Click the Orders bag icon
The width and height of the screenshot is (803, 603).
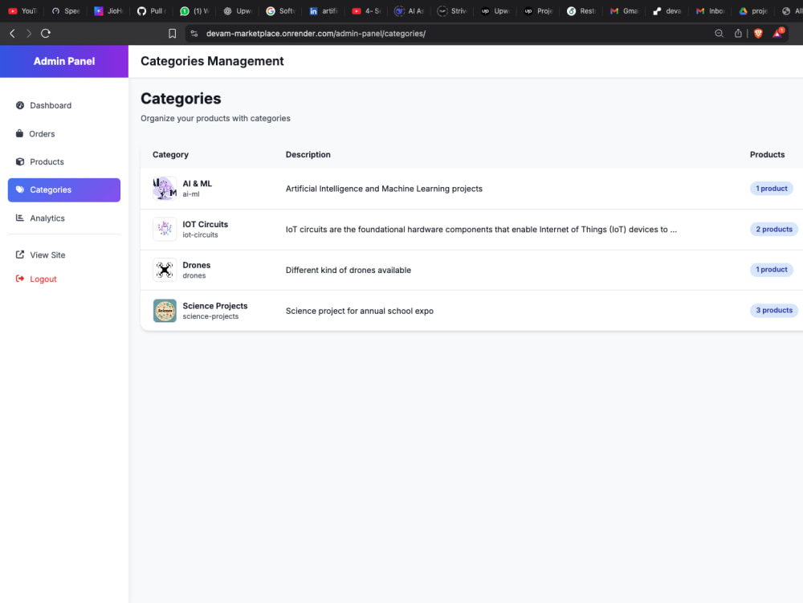point(19,133)
